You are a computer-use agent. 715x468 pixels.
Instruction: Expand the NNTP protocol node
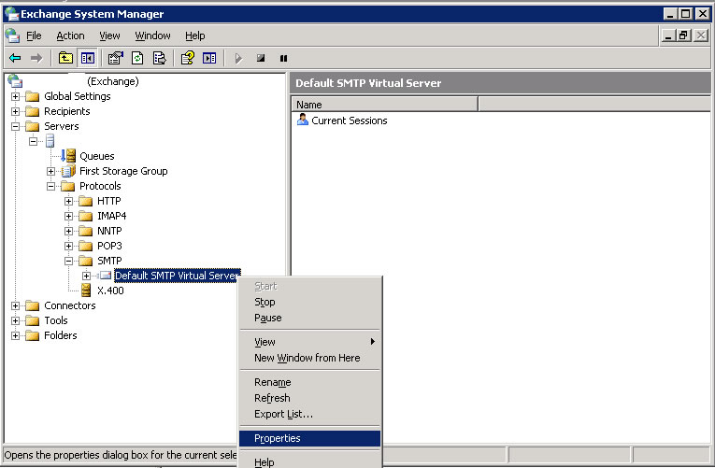click(x=68, y=231)
